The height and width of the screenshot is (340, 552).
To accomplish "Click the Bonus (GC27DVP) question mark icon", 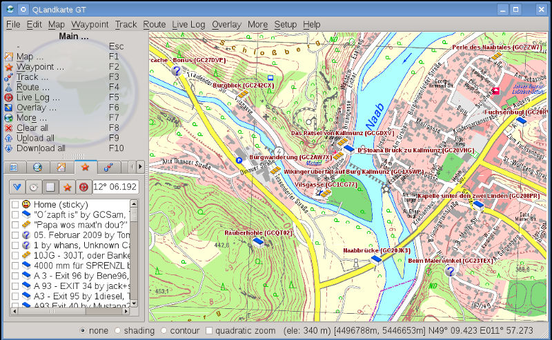I will point(177,71).
